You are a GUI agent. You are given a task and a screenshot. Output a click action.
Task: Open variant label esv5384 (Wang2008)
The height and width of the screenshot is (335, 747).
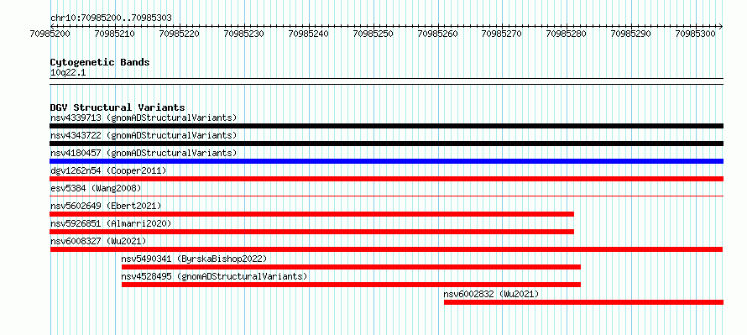click(x=96, y=188)
